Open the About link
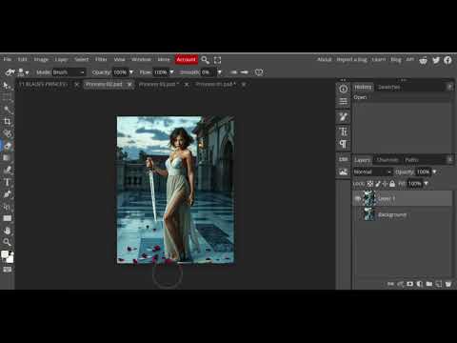457x343 pixels. tap(325, 59)
